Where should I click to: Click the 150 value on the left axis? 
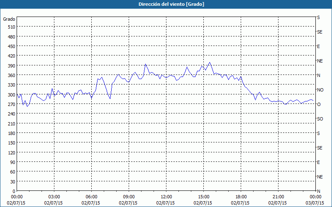[x=11, y=143]
